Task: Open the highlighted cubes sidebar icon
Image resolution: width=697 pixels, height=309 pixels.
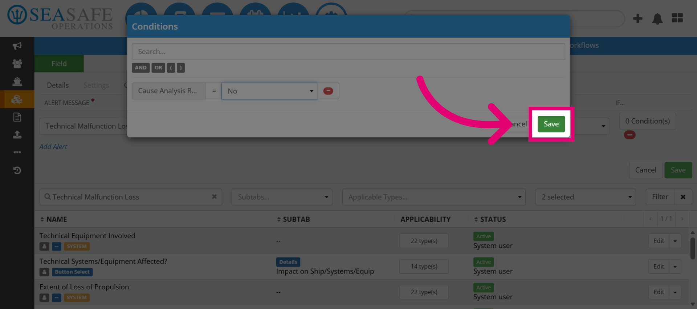Action: pos(17,99)
